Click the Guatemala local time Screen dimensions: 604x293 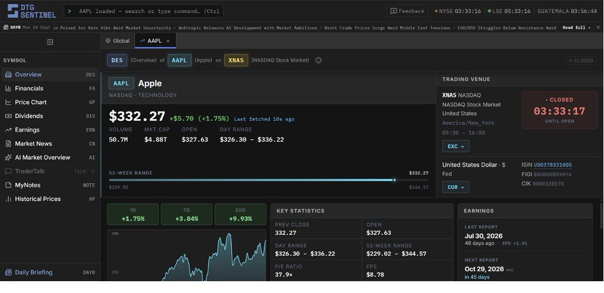567,11
